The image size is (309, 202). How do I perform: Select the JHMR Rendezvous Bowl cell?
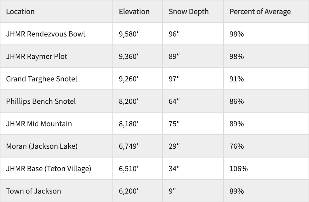click(x=46, y=34)
